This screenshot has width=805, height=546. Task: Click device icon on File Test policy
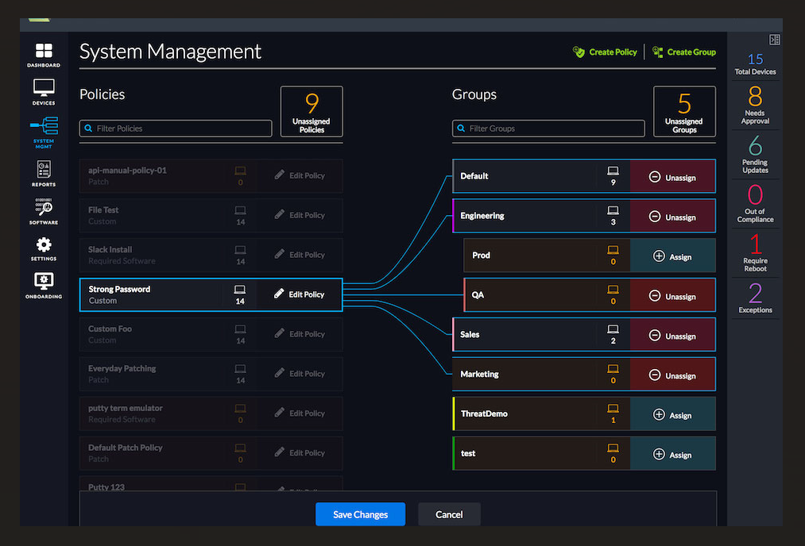(240, 210)
